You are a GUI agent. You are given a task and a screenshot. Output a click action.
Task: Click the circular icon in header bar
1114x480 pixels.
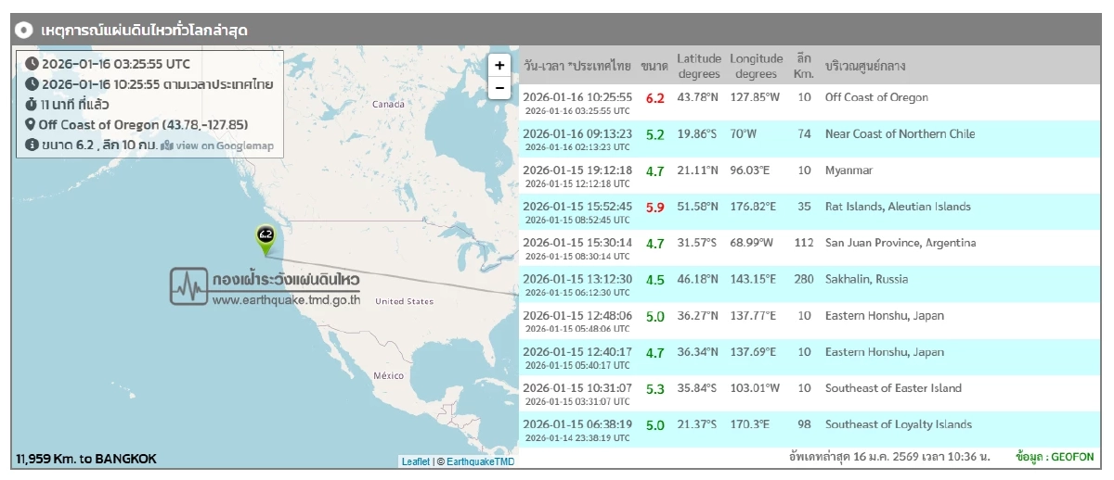click(26, 30)
